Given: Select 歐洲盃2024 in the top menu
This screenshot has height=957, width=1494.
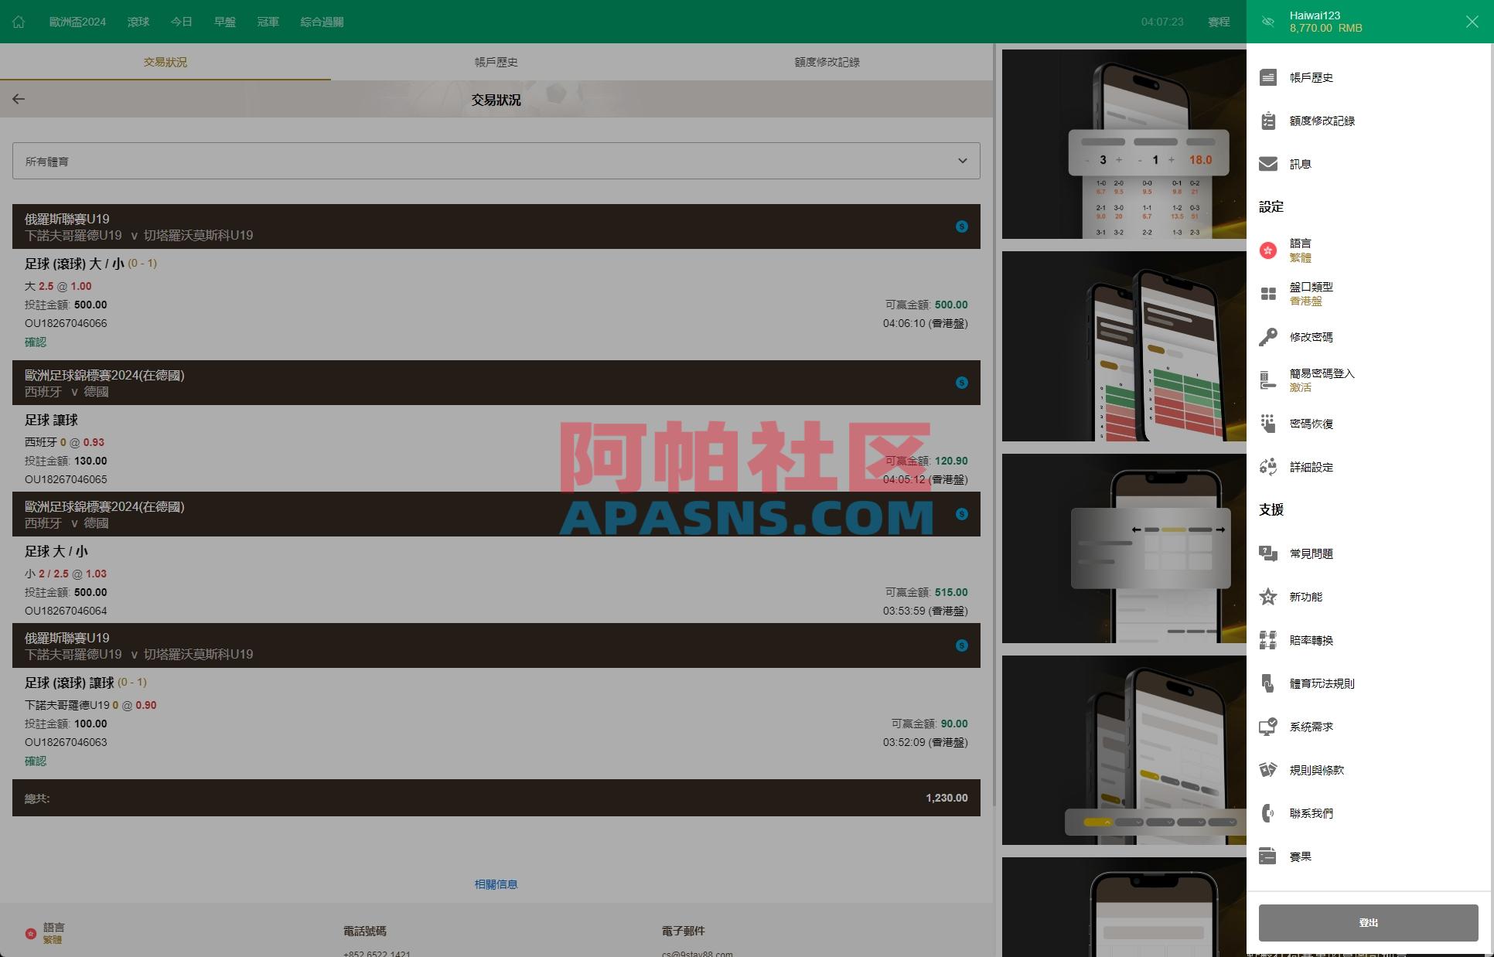Looking at the screenshot, I should click(x=77, y=21).
